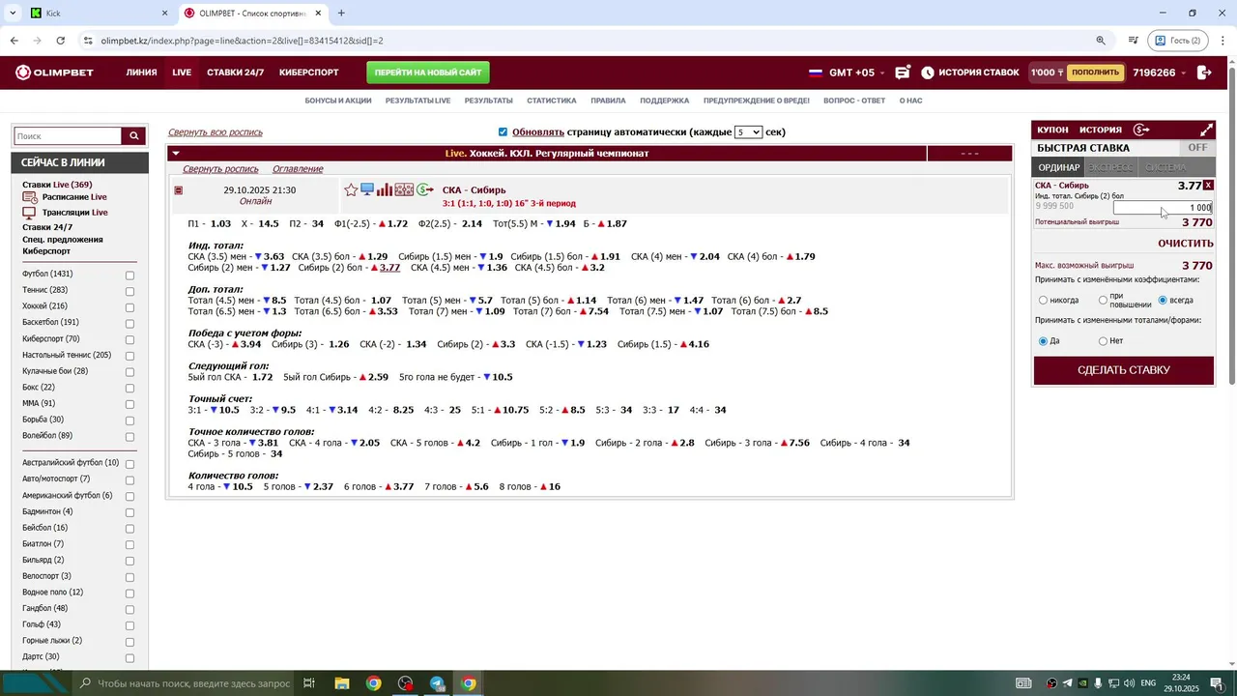1237x696 pixels.
Task: Select the 5ый гол СКА 1.72 odds
Action: point(262,377)
